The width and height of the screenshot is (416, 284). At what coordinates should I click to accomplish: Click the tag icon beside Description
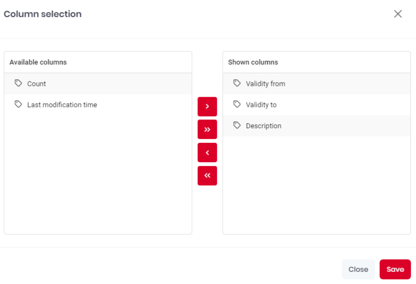click(x=237, y=126)
